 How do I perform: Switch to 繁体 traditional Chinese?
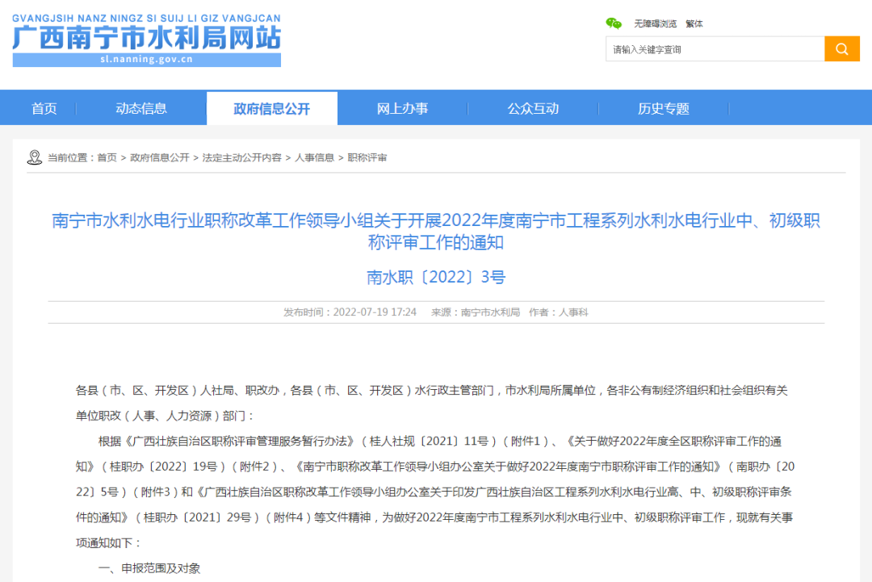click(694, 24)
